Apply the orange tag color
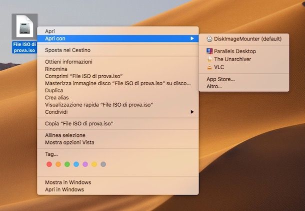This screenshot has width=305, height=211. point(58,164)
